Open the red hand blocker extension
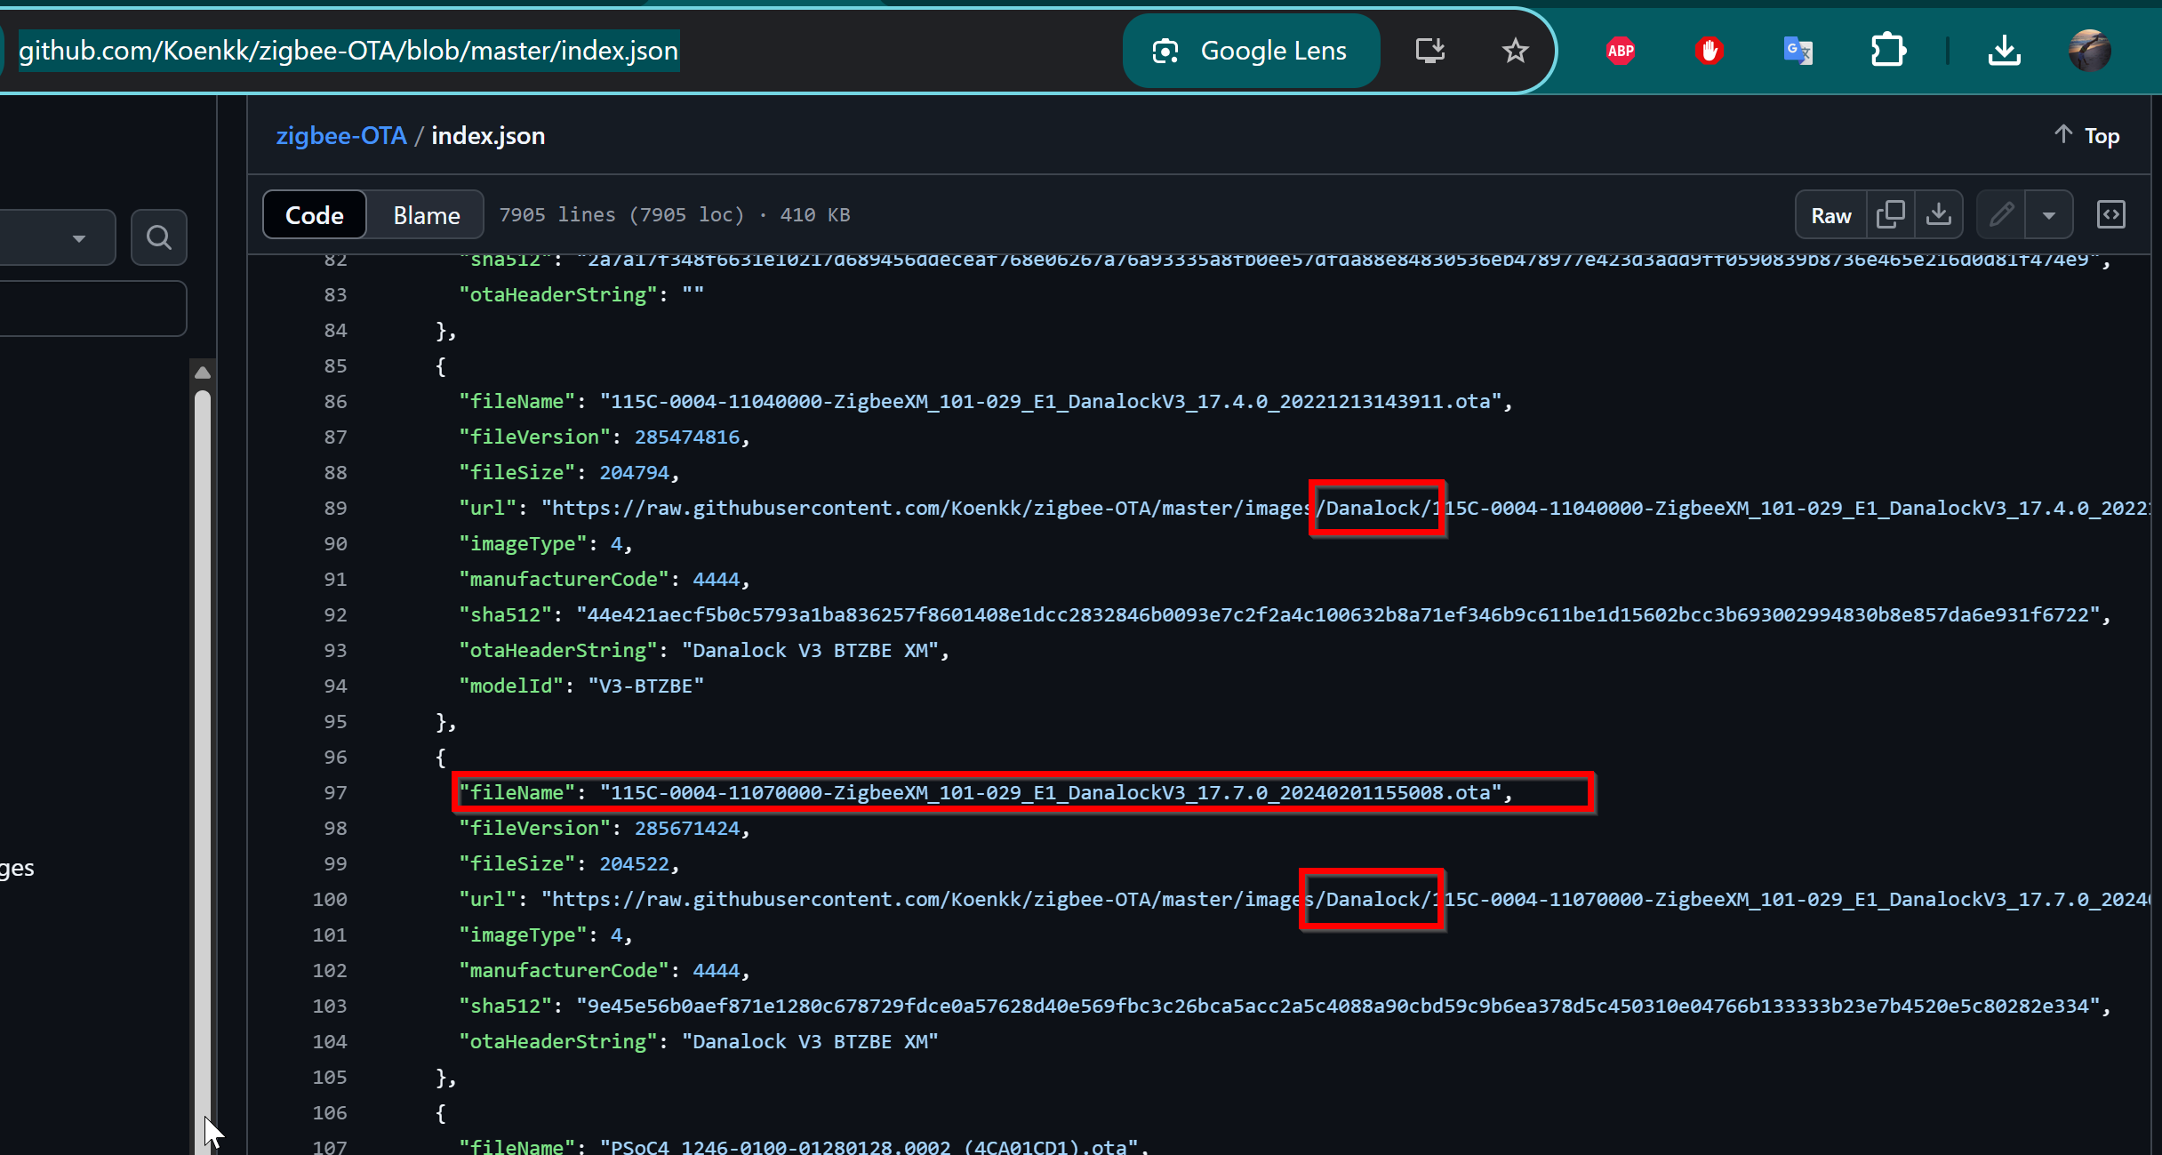Viewport: 2162px width, 1155px height. point(1709,51)
